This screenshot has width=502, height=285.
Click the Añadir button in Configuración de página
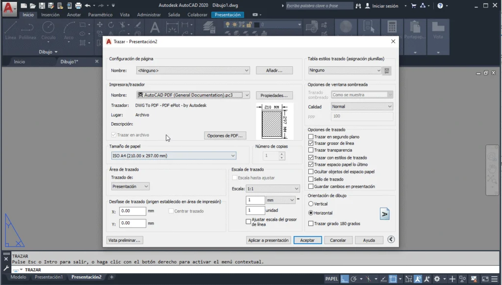click(x=275, y=70)
